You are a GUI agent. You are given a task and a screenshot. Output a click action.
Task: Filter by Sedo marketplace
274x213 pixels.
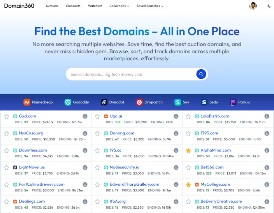pyautogui.click(x=209, y=102)
